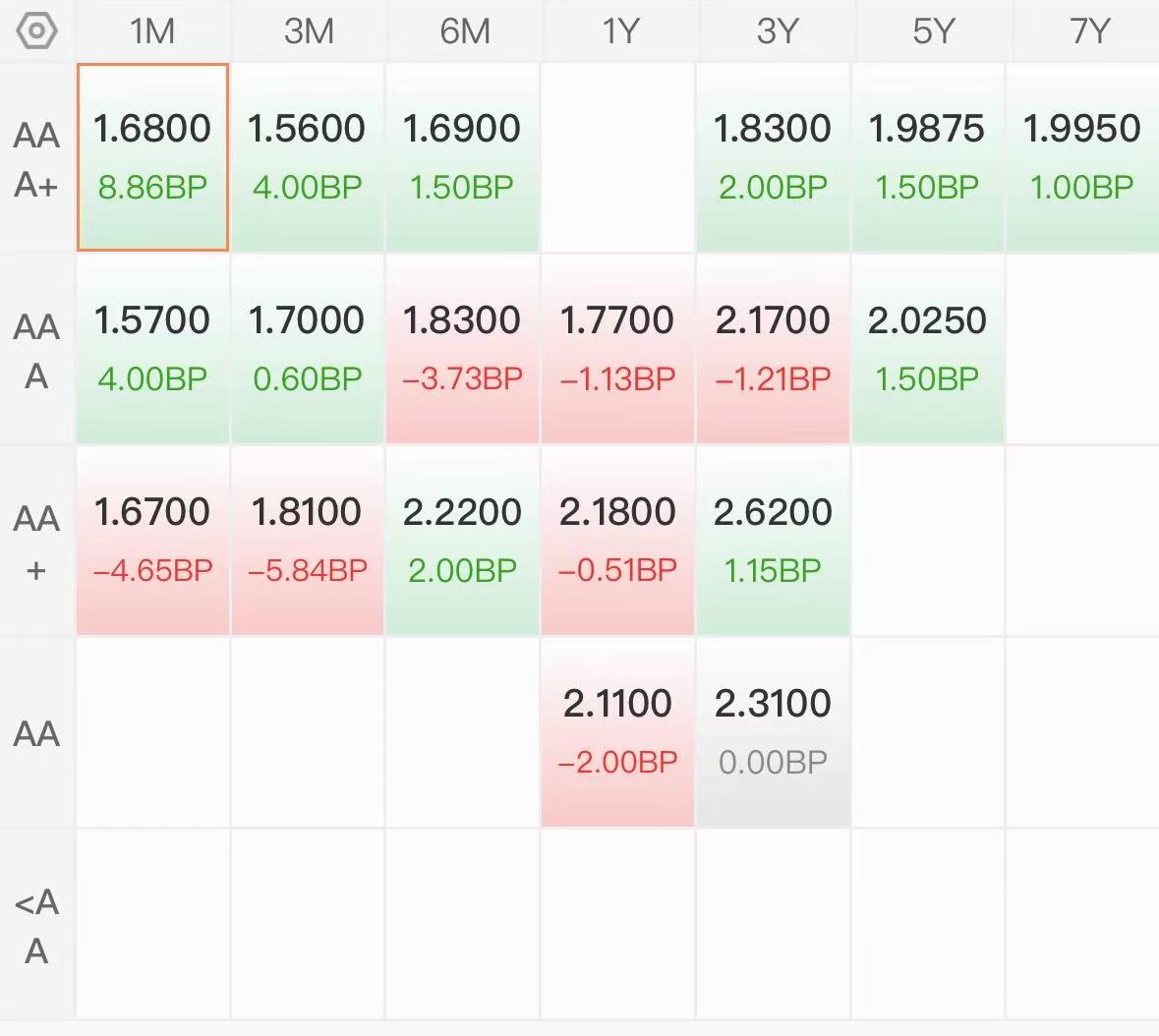Open AAA 5Y cell showing 2.0250
This screenshot has width=1159, height=1036.
point(928,349)
